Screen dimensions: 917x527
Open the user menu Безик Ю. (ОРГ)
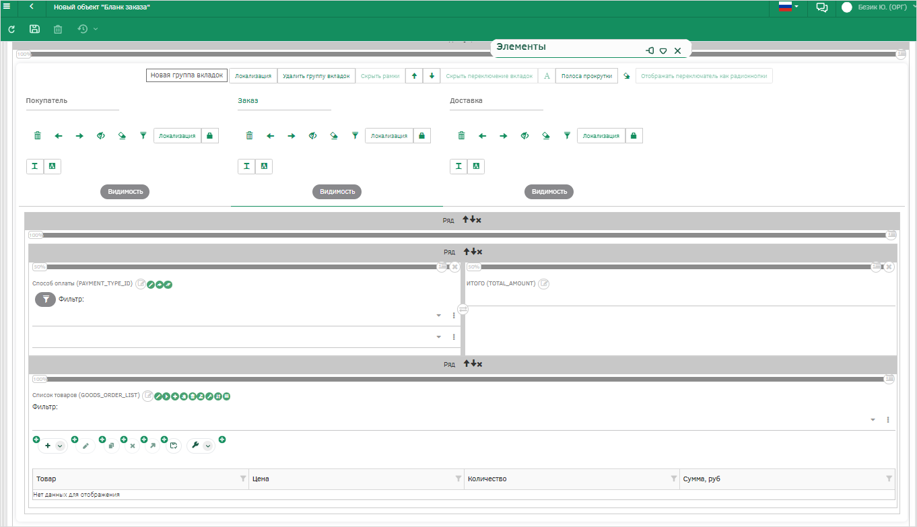point(879,7)
